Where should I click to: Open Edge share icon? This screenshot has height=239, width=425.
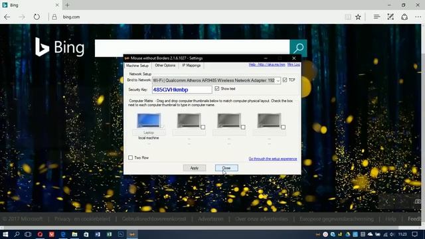click(x=404, y=17)
